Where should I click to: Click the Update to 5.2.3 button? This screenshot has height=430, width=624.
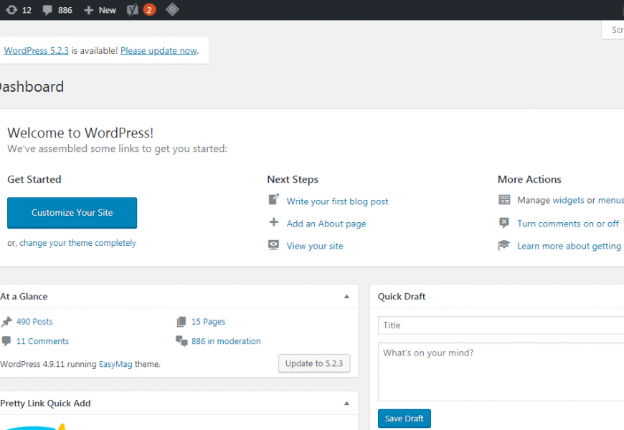pos(314,363)
